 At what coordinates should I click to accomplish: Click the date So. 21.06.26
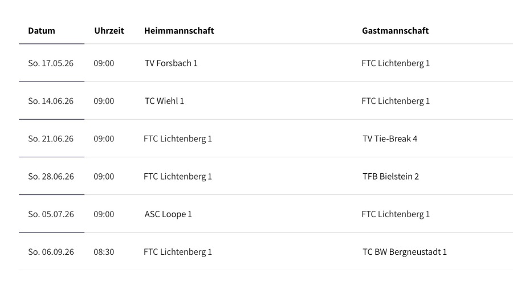(x=51, y=139)
